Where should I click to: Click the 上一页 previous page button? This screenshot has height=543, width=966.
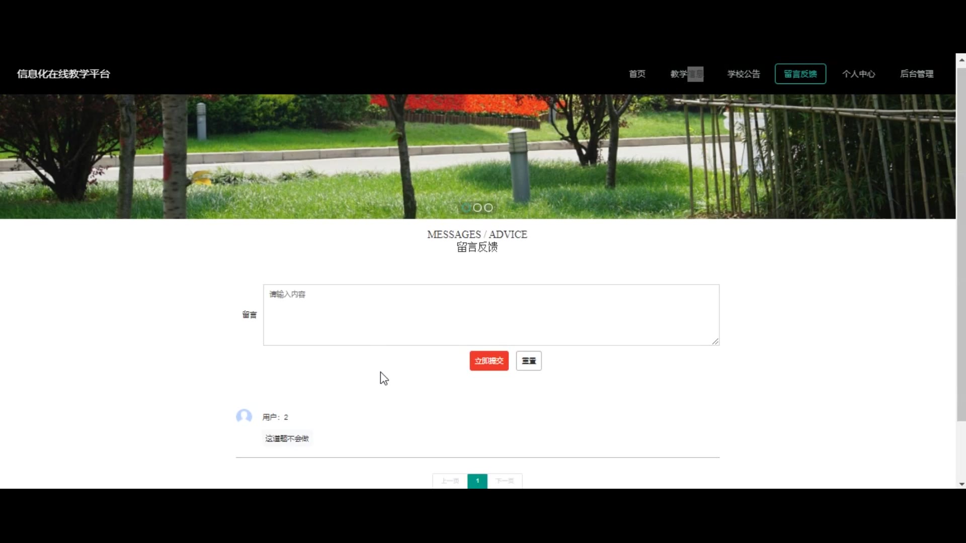pos(450,481)
